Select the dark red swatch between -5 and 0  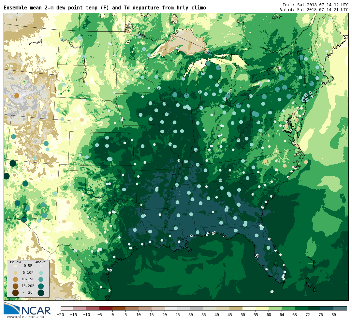click(x=106, y=308)
